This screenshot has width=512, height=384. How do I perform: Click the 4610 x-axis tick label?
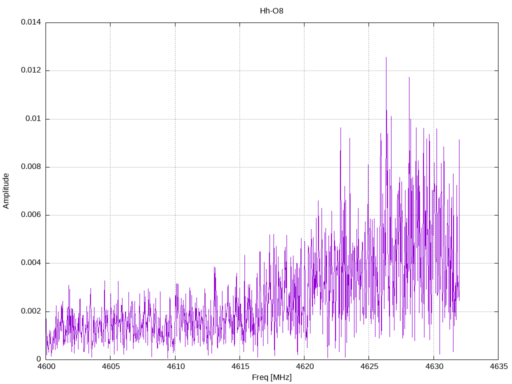175,366
